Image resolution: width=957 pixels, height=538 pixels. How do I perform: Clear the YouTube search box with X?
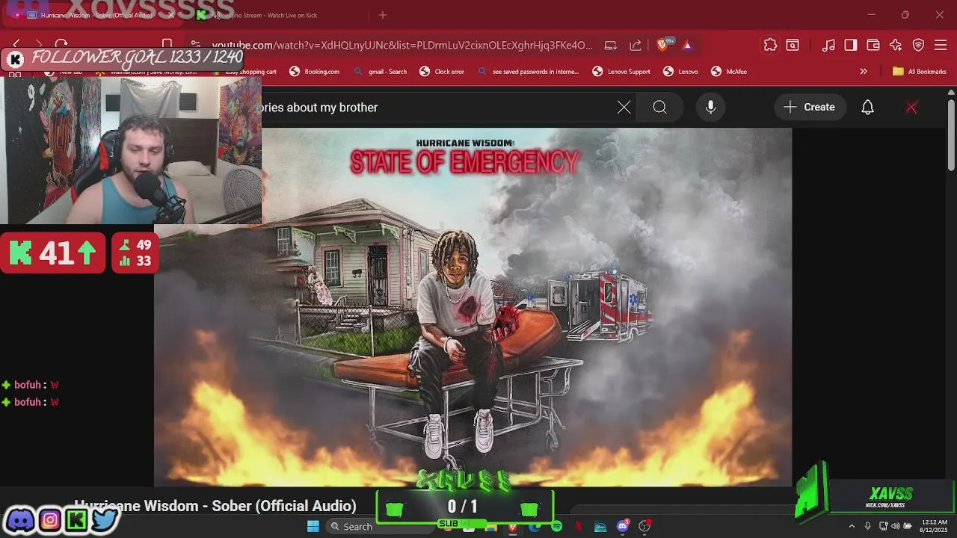click(x=624, y=108)
